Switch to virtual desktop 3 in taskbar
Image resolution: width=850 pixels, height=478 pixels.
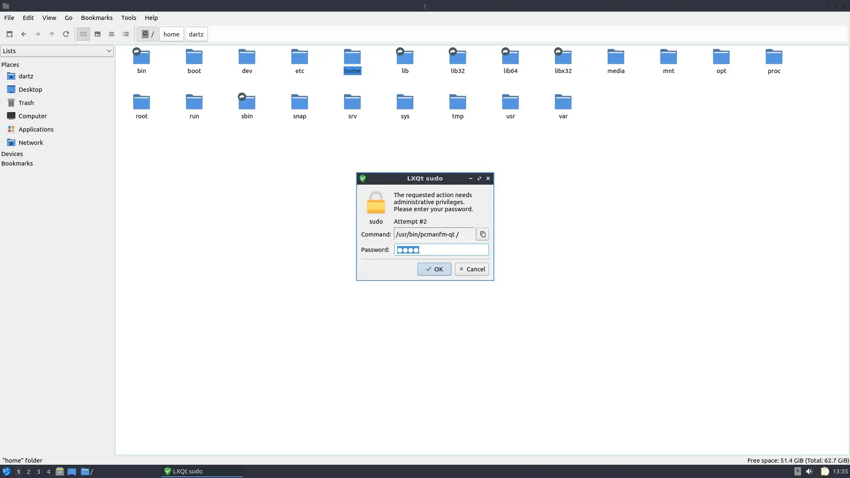pos(39,472)
